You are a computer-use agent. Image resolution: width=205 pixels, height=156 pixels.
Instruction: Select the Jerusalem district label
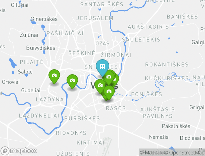point(95,18)
